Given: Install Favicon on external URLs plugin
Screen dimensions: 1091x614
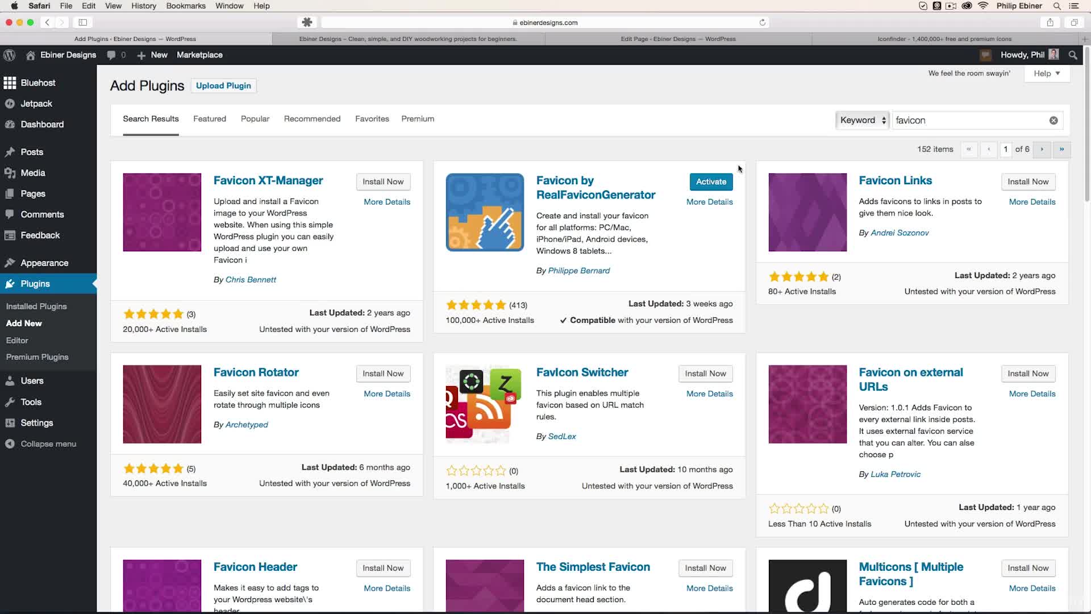Looking at the screenshot, I should coord(1028,374).
